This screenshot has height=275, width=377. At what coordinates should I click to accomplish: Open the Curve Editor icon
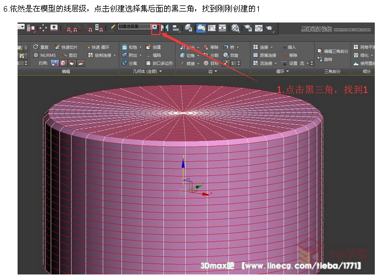click(x=212, y=28)
